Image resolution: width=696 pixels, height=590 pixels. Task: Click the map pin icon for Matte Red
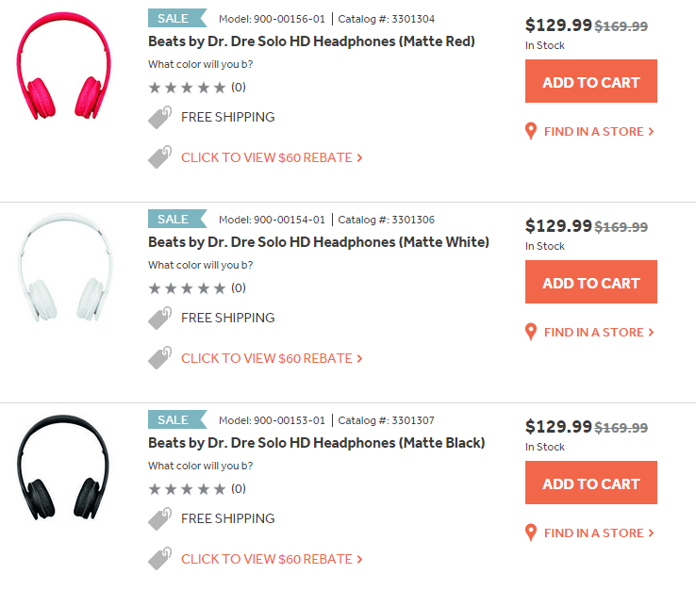530,131
